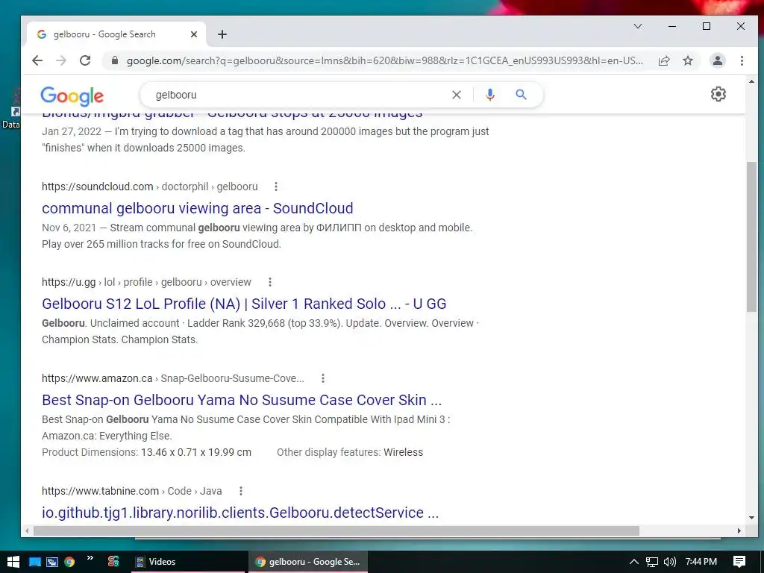Click the forward navigation arrow
The width and height of the screenshot is (764, 573).
coord(61,60)
